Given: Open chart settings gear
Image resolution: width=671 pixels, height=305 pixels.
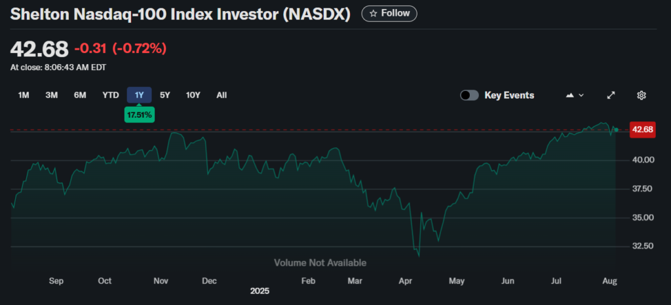Looking at the screenshot, I should click(x=641, y=96).
